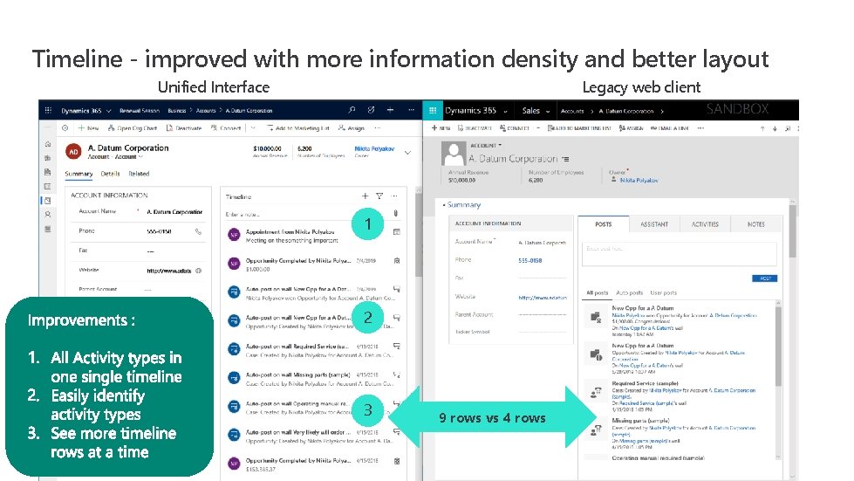The height and width of the screenshot is (481, 854).
Task: Click the selected Accounts icon in sitemap
Action: [x=48, y=201]
